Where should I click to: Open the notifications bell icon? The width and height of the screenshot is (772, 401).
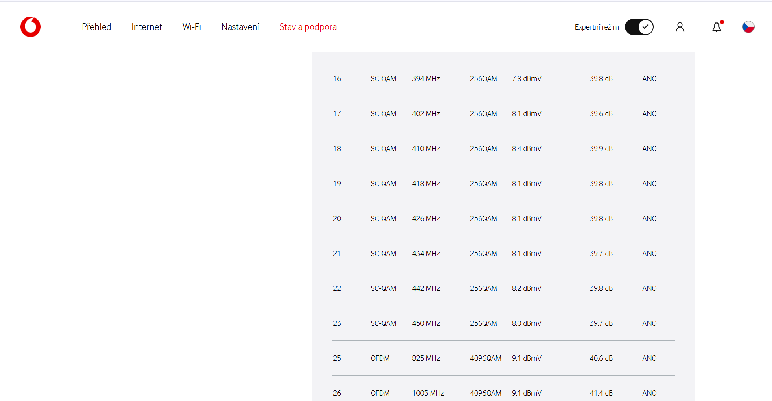click(716, 27)
